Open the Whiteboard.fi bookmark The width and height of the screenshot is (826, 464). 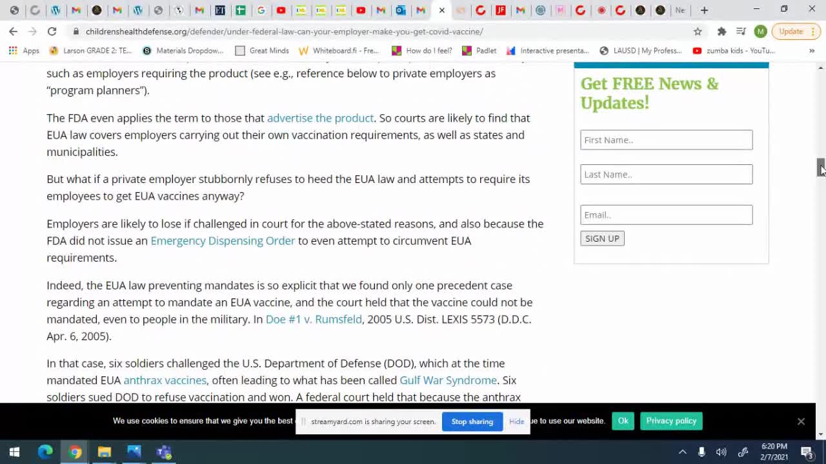tap(339, 50)
